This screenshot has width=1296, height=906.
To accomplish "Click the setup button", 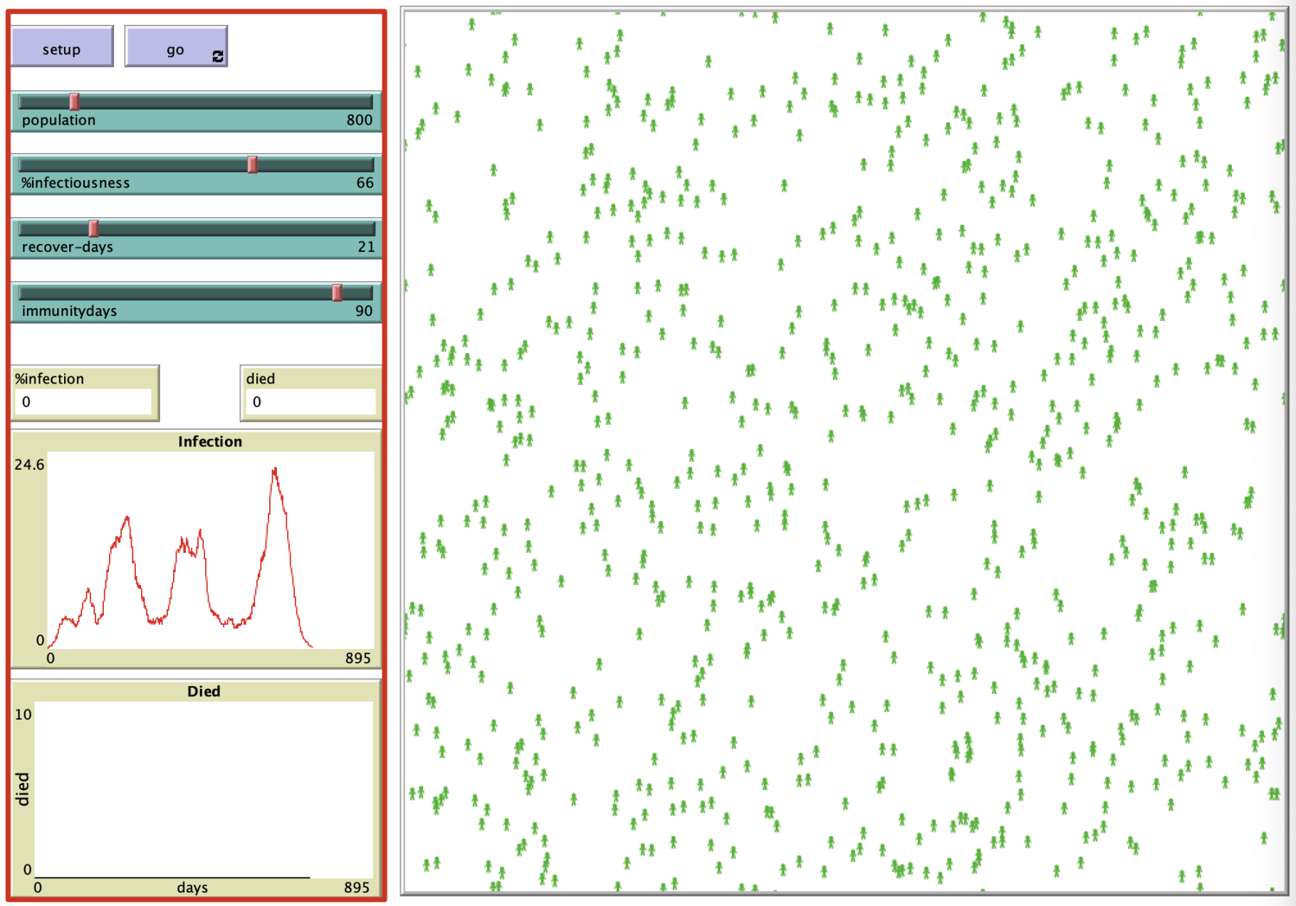I will pos(62,47).
